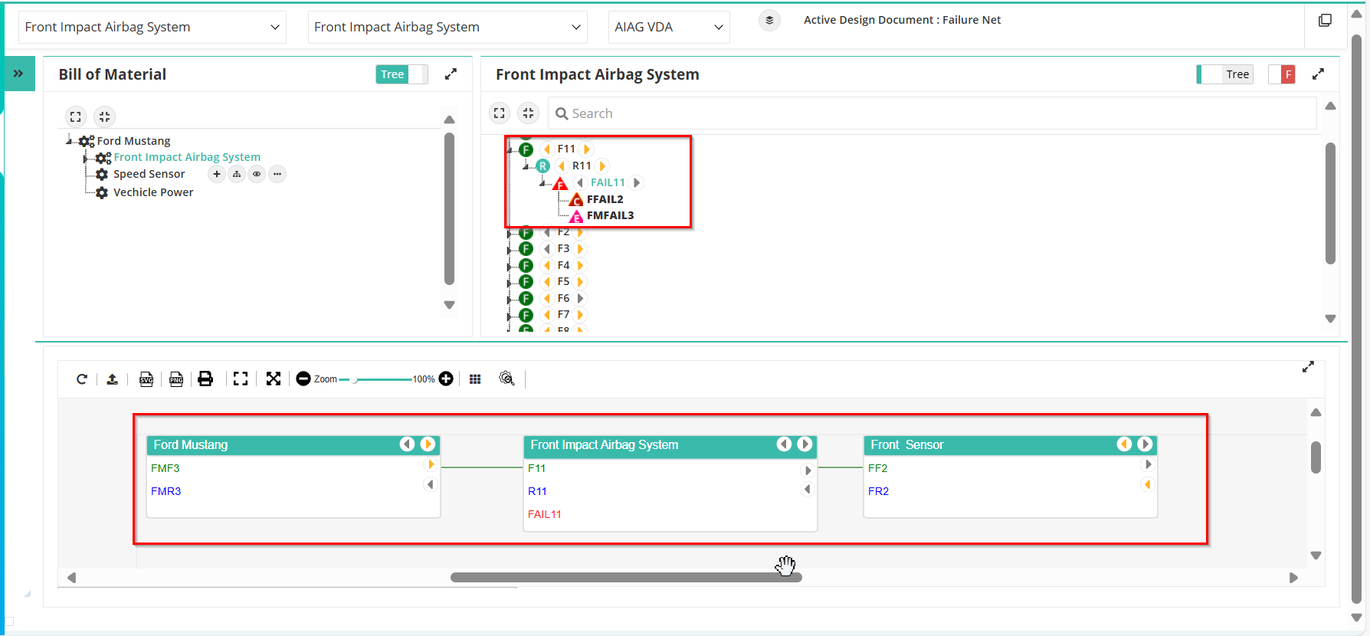This screenshot has height=636, width=1370.
Task: Add item to Speed Sensor with plus icon
Action: click(x=217, y=174)
